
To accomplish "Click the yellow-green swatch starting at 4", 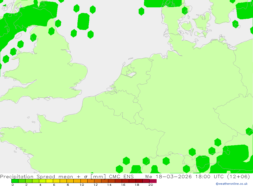I will [x=43, y=181].
